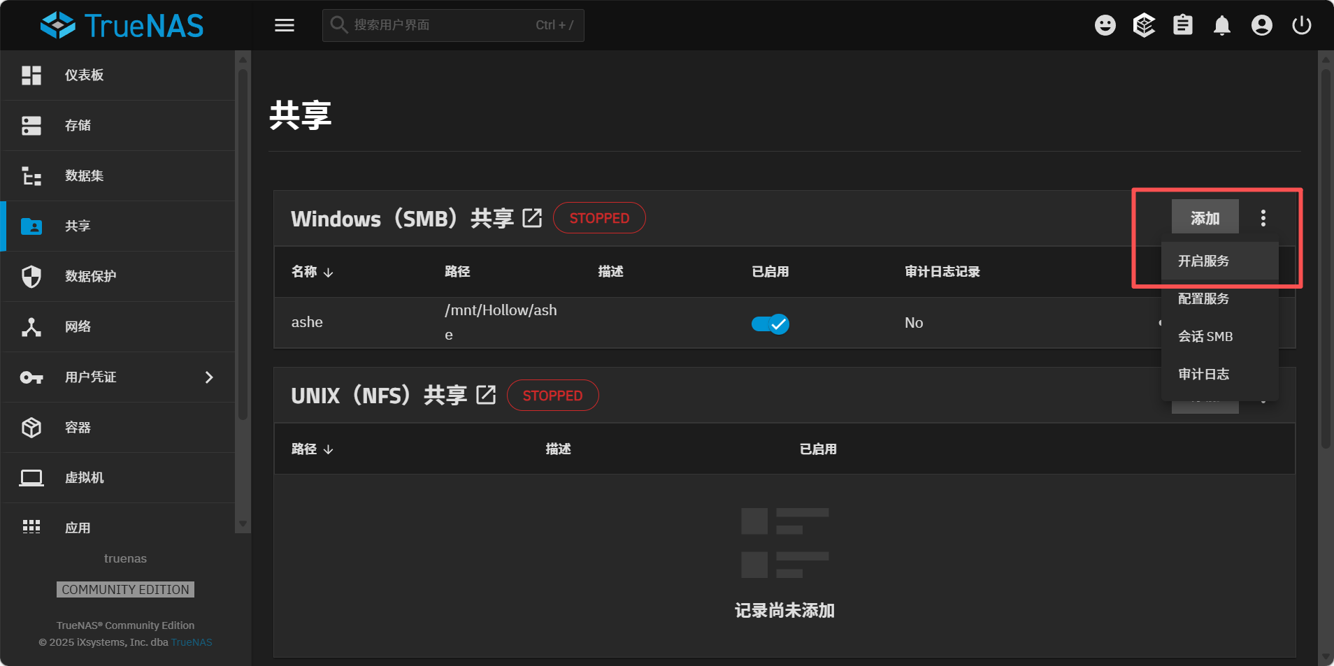Open the TrueCommand status icon
1334x666 pixels.
[1144, 25]
